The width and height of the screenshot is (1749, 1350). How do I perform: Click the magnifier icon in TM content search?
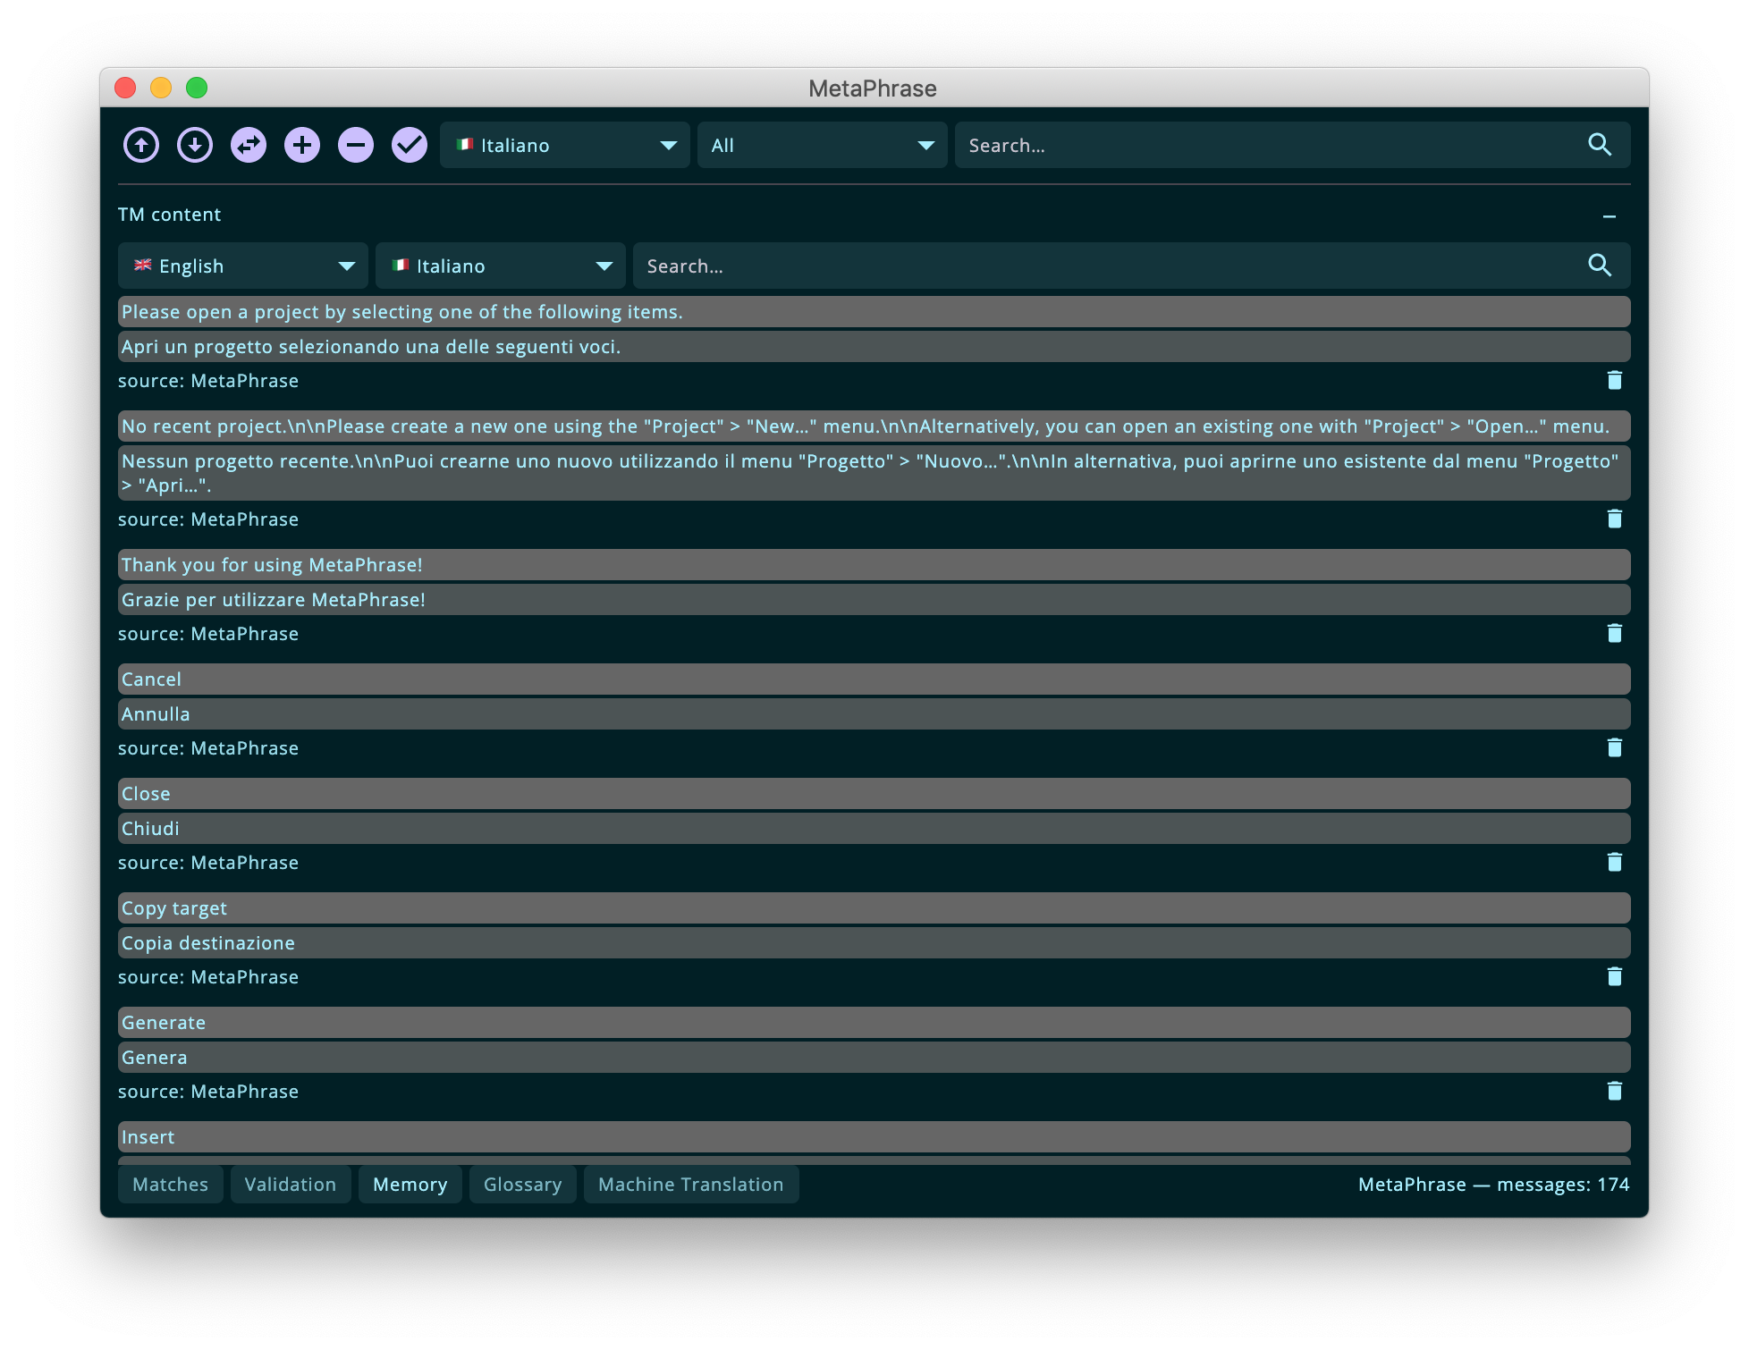[1600, 266]
